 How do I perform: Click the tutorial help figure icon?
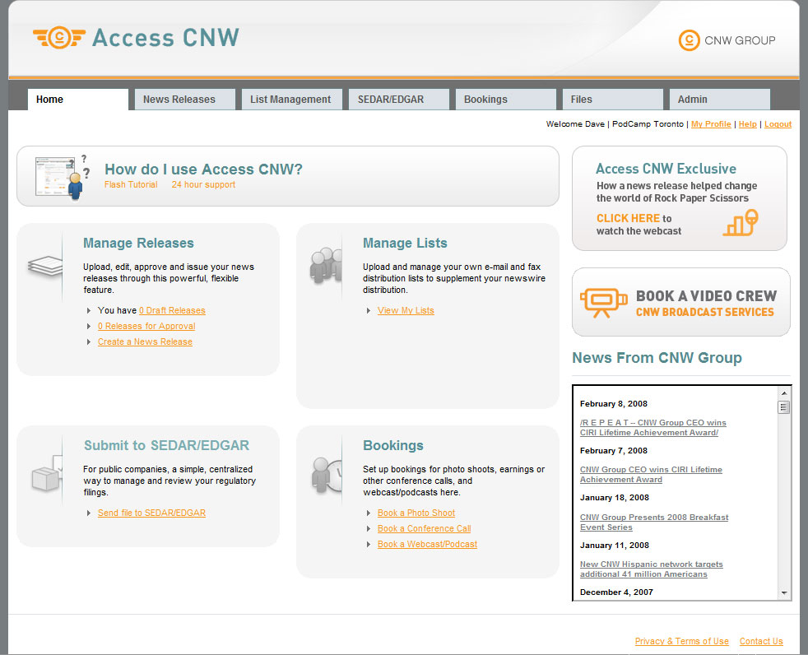coord(63,177)
